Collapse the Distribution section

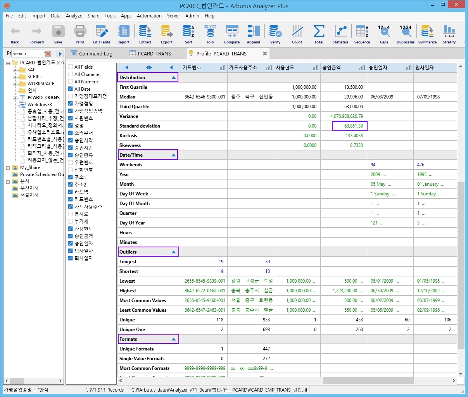174,78
